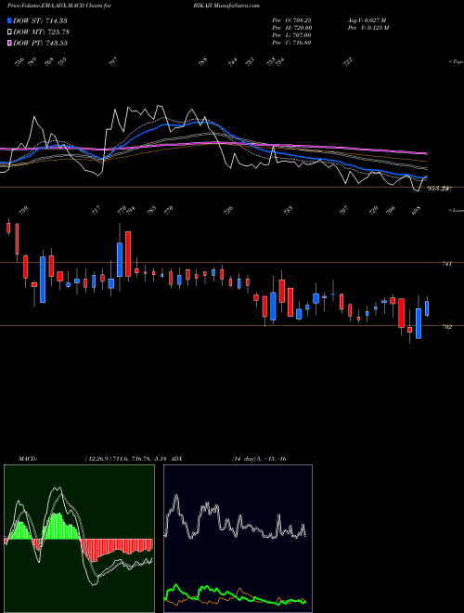Click inside the green MACD histogram chart
The image size is (464, 613).
pos(79,539)
